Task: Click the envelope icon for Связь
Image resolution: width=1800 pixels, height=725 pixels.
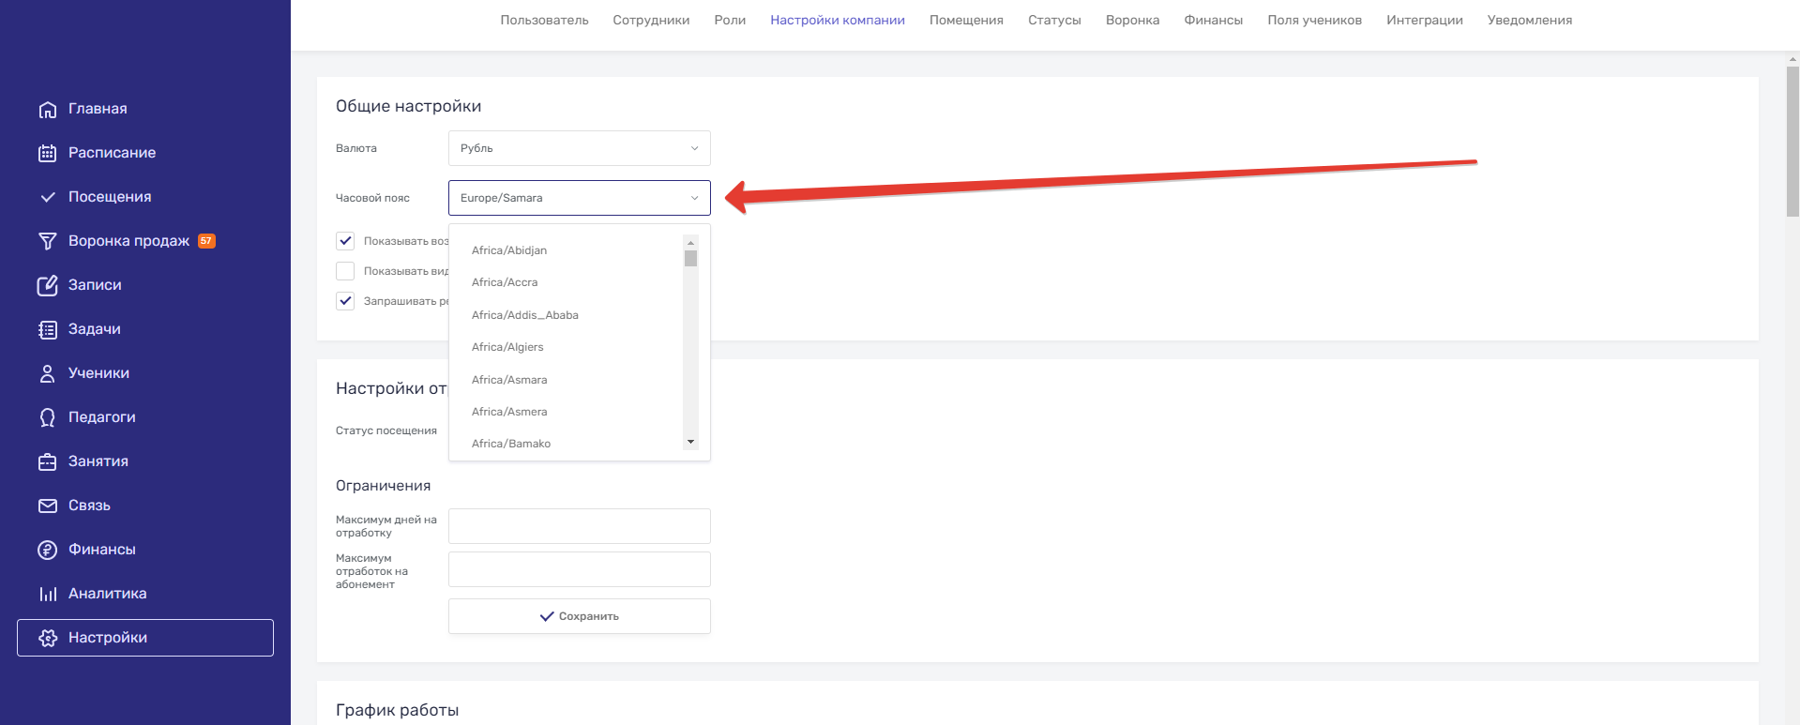Action: [48, 506]
